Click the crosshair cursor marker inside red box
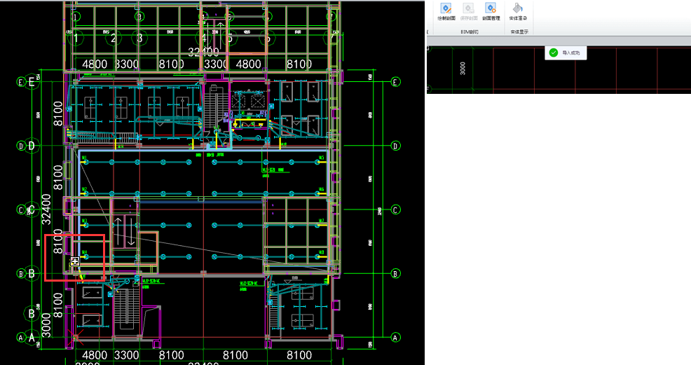 tap(74, 261)
